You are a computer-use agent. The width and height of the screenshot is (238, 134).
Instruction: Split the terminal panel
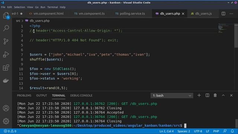tap(207, 95)
